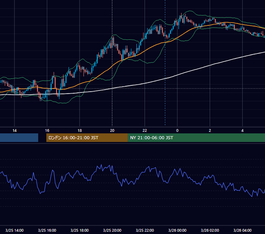Click the 3/25 20:00 date label
Viewport: 265px width, 234px height.
tap(112, 230)
